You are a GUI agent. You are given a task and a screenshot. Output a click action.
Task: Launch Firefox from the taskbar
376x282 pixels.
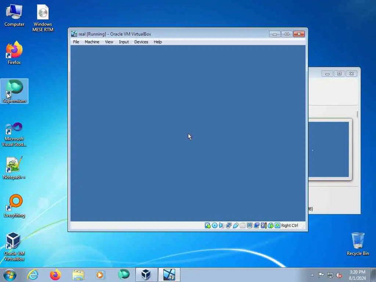[55, 275]
